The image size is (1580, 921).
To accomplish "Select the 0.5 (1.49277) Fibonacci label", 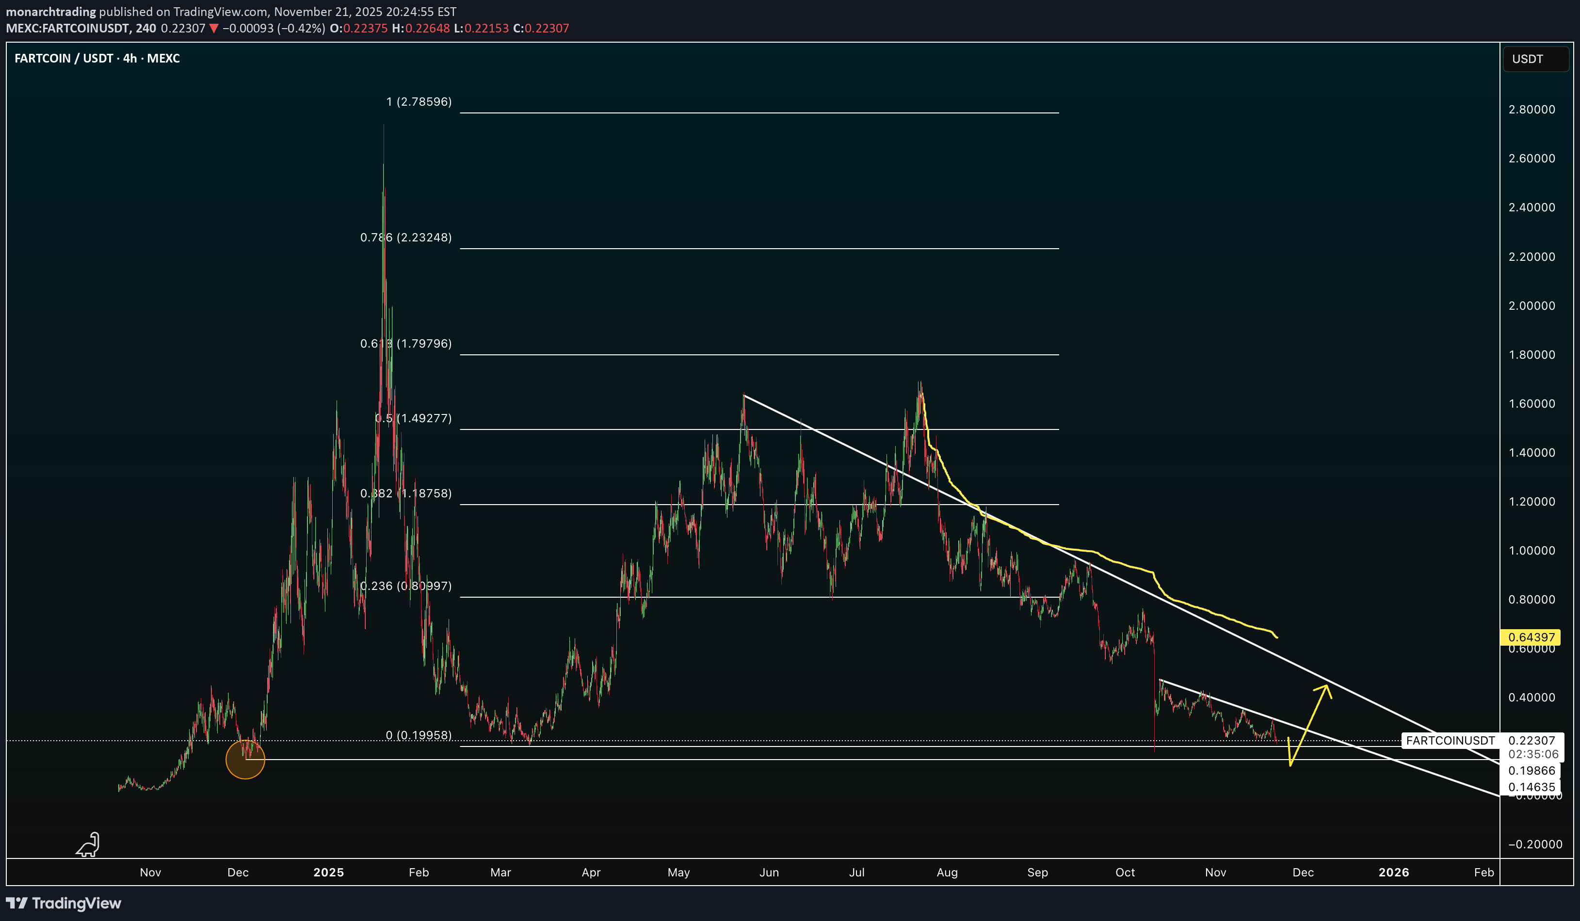I will pos(413,418).
